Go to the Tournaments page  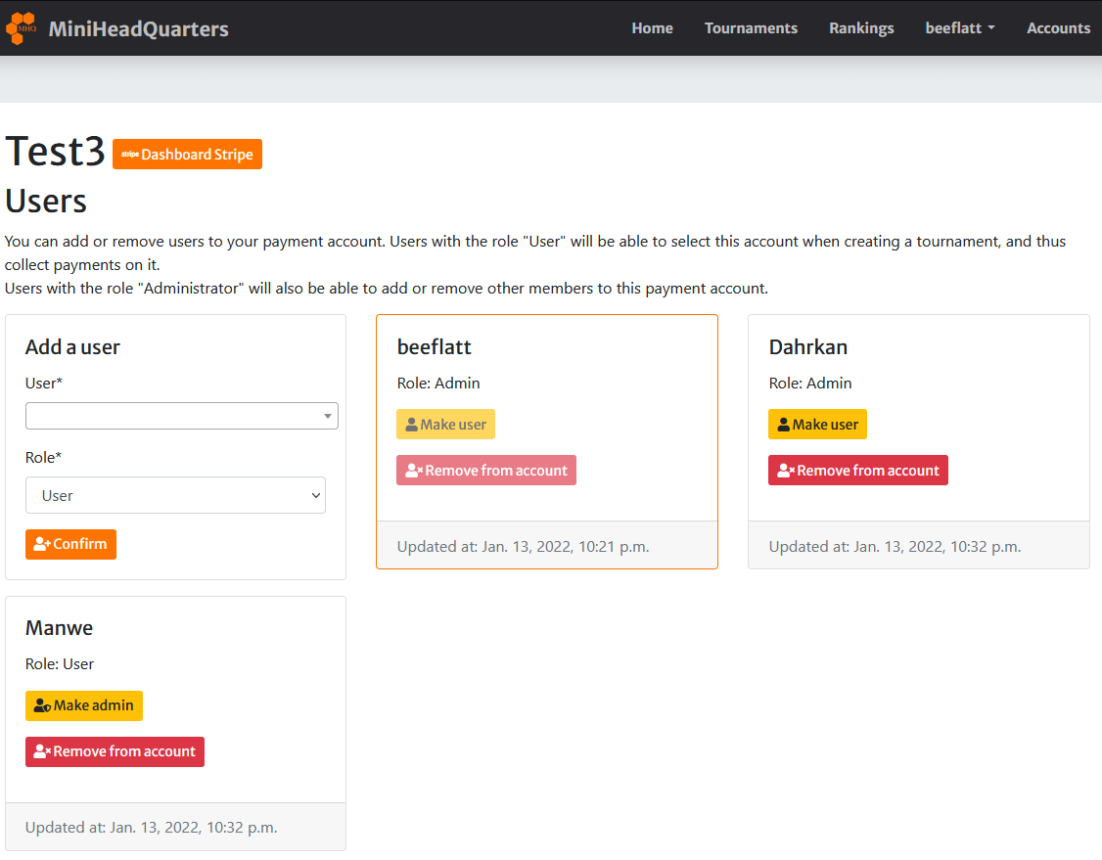click(x=751, y=28)
